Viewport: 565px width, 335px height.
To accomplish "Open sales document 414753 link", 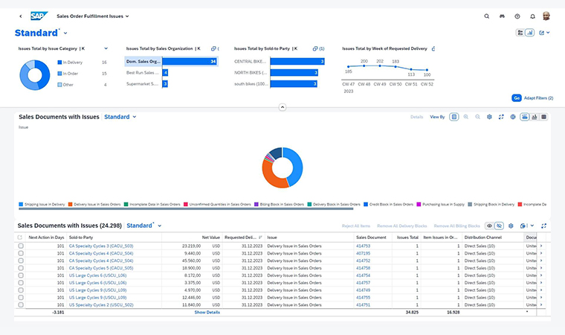I will click(363, 246).
